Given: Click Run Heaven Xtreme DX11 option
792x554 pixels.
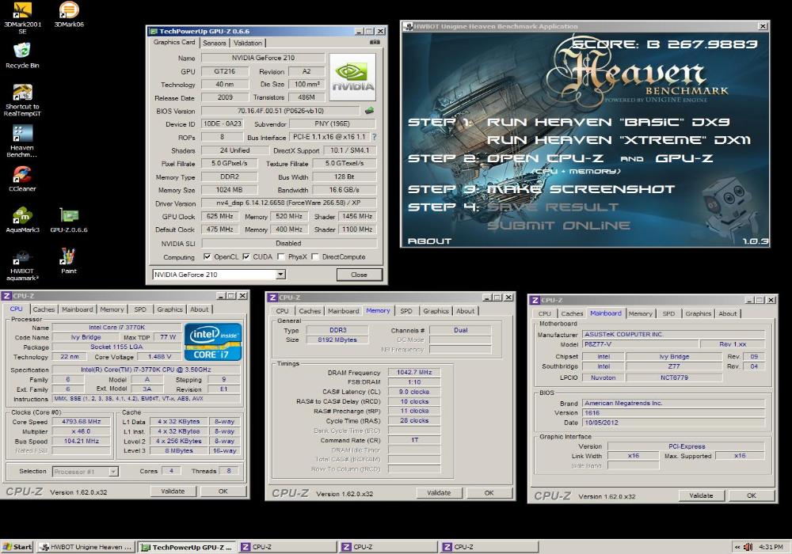Looking at the screenshot, I should click(x=619, y=140).
